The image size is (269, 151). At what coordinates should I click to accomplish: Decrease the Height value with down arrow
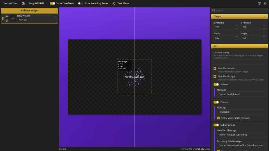point(264,39)
